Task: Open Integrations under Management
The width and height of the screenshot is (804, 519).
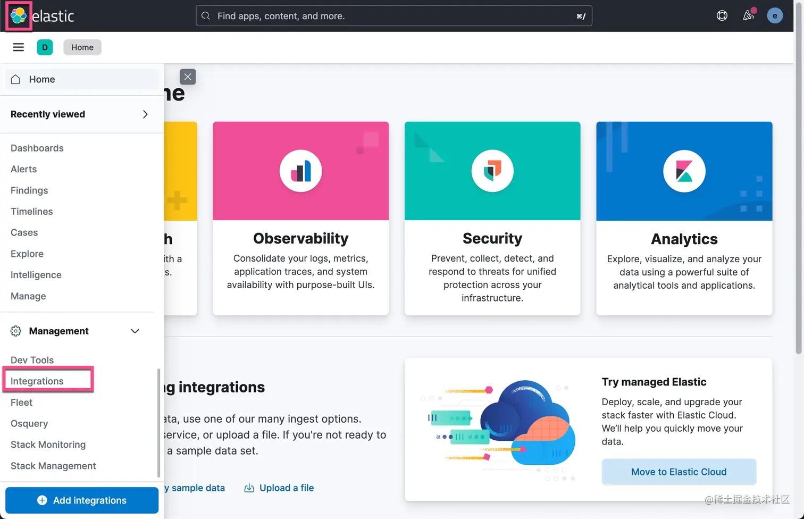Action: point(37,381)
